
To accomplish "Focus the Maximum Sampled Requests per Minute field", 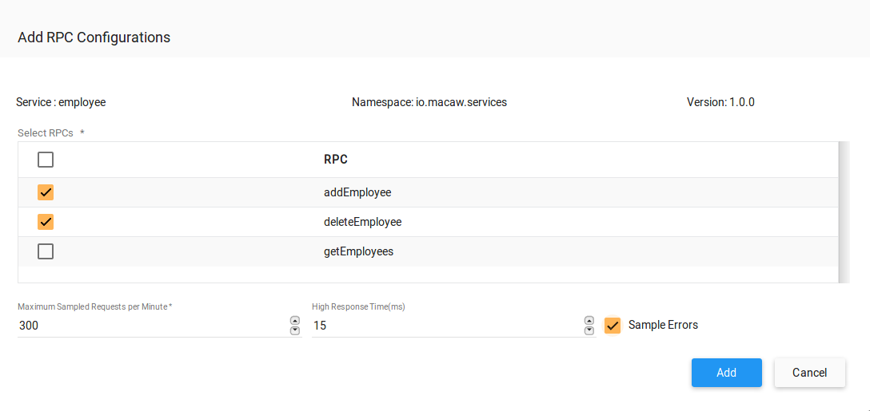I will (152, 326).
